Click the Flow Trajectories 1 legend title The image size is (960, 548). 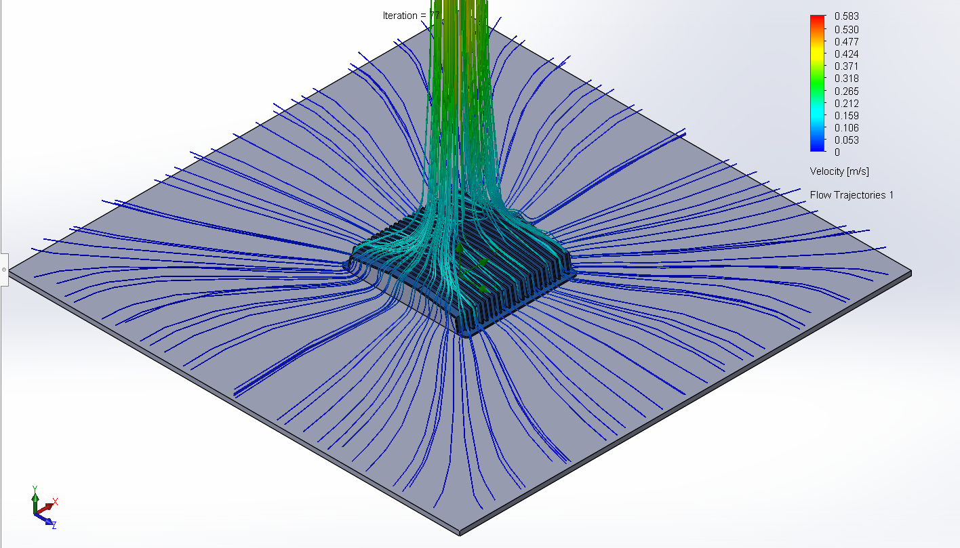pos(851,194)
